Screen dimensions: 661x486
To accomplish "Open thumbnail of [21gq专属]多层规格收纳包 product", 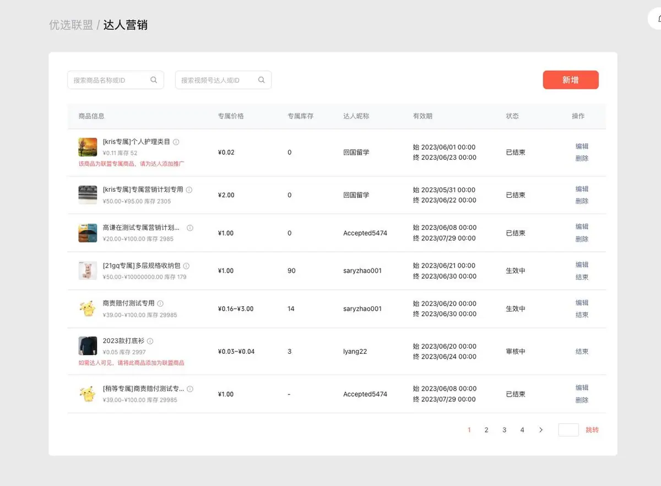I will pos(88,271).
